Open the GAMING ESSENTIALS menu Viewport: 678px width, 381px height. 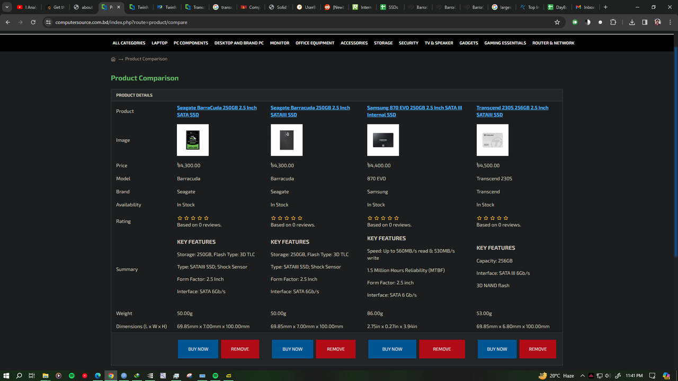click(x=505, y=43)
